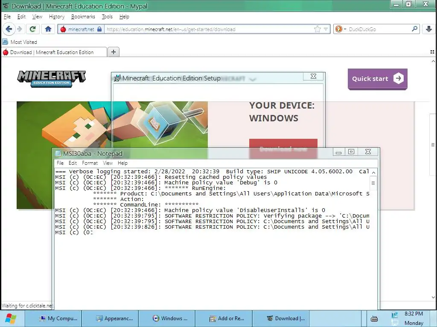Select the Download | Minecraft Education Edition tab

pos(54,52)
